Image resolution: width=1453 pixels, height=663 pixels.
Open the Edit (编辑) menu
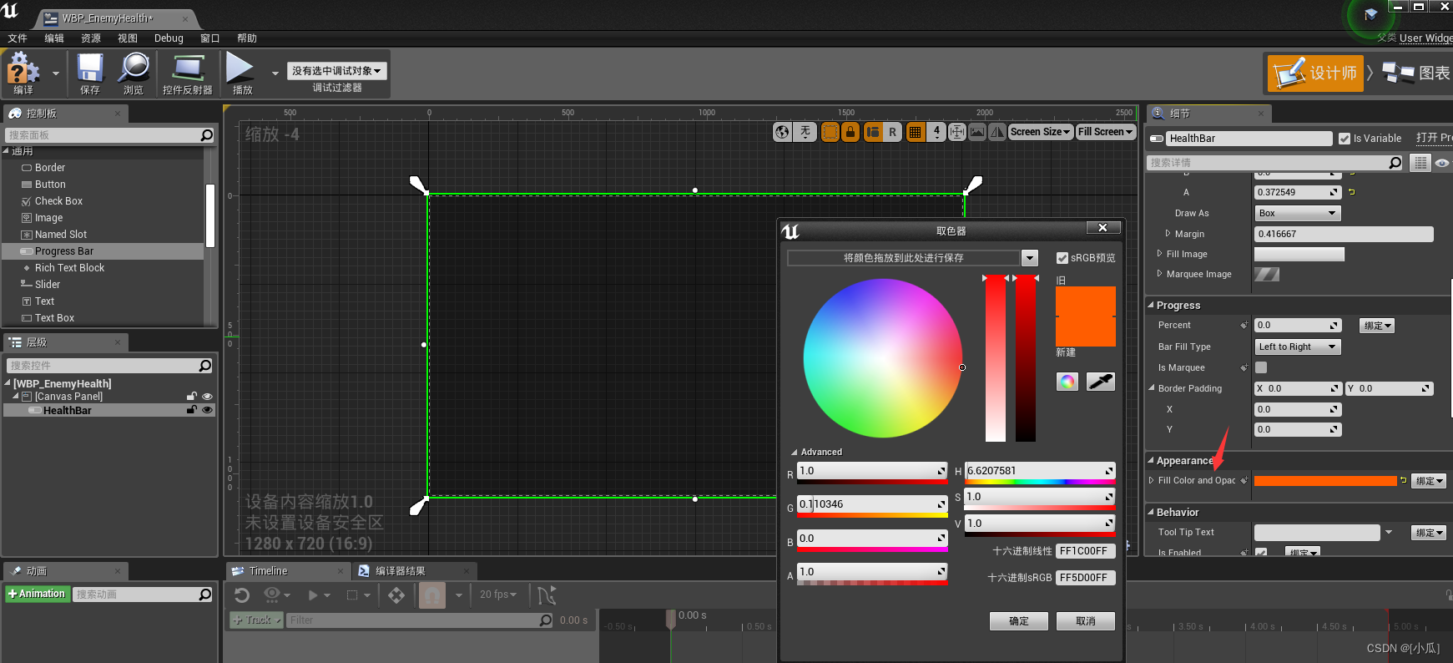point(54,38)
